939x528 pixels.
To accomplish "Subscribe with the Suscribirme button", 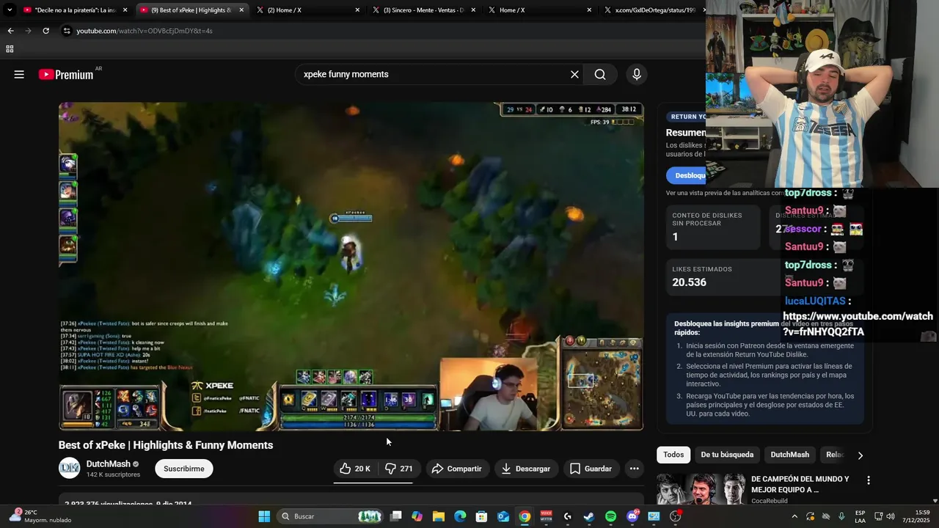I will tap(184, 469).
